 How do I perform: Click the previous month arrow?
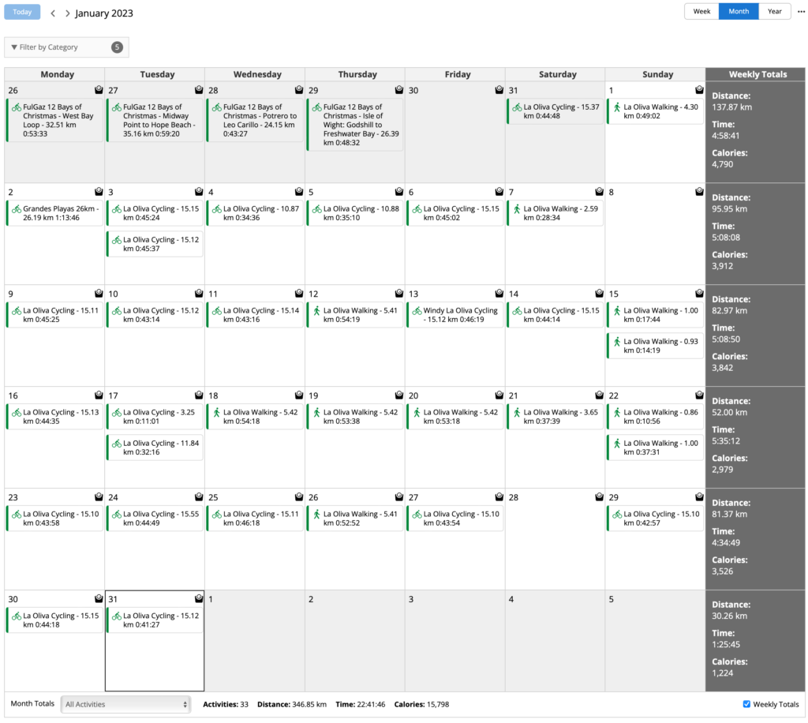click(53, 13)
